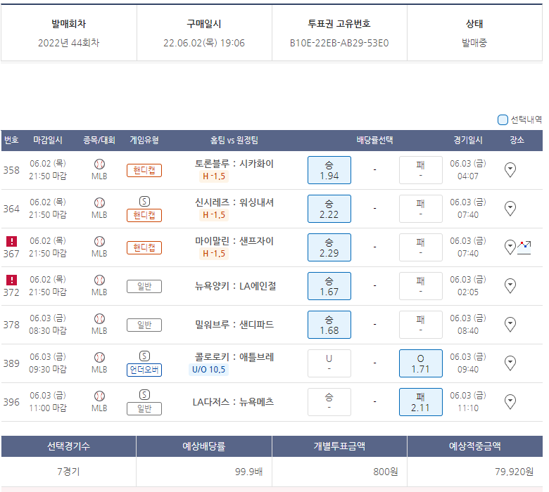Click 핸디캡 game type badge in row 358
This screenshot has height=492, width=549.
(x=144, y=170)
